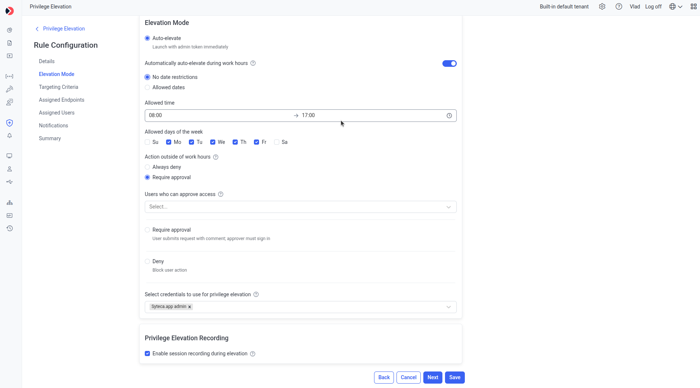
Task: Click the Syteca logo icon
Action: pyautogui.click(x=10, y=11)
